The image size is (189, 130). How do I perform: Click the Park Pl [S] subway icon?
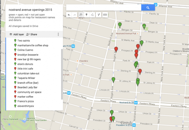pyautogui.click(x=73, y=46)
